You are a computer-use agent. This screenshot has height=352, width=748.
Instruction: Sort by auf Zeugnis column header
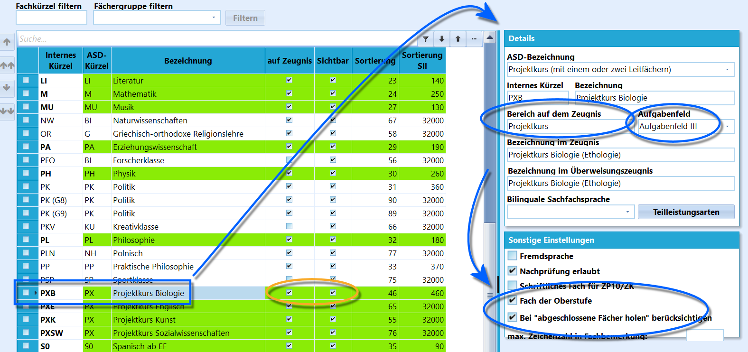pyautogui.click(x=290, y=61)
